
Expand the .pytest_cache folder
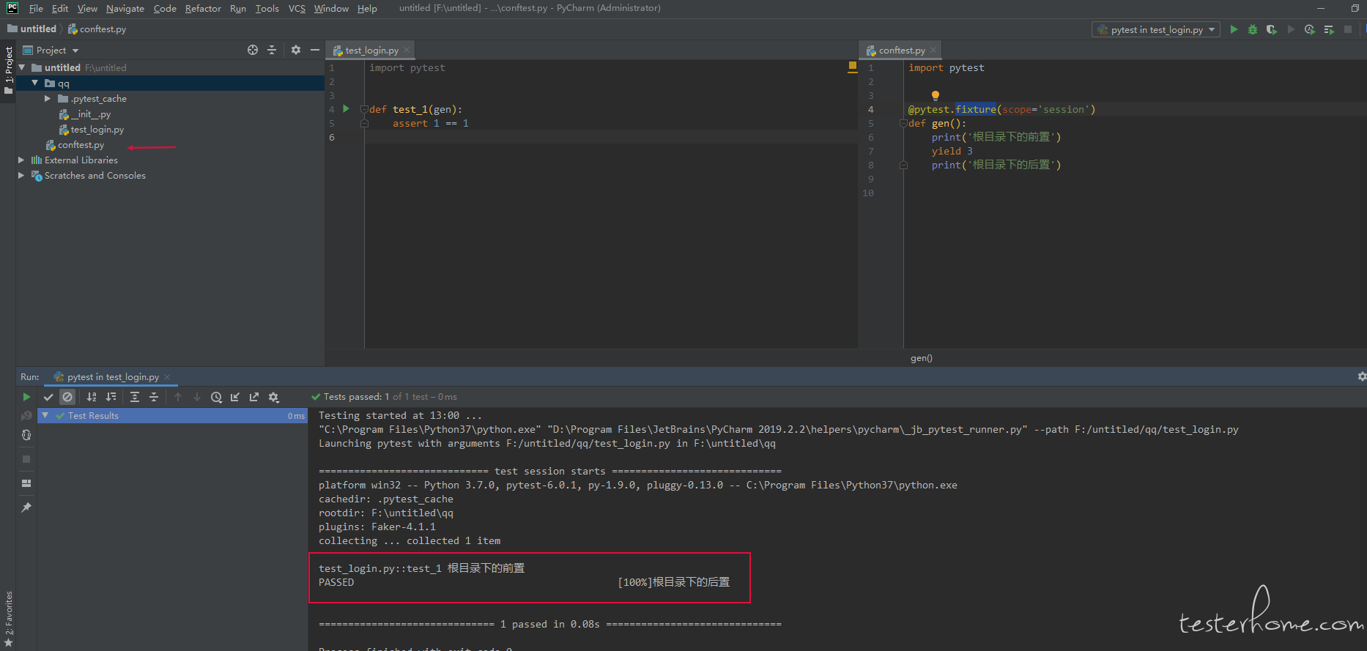coord(48,98)
